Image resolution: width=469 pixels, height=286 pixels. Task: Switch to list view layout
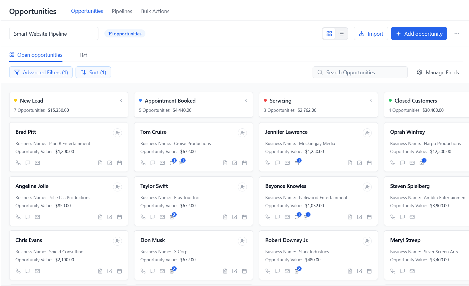[341, 34]
